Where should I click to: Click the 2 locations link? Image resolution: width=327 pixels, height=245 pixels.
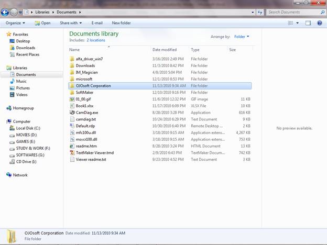(x=96, y=40)
